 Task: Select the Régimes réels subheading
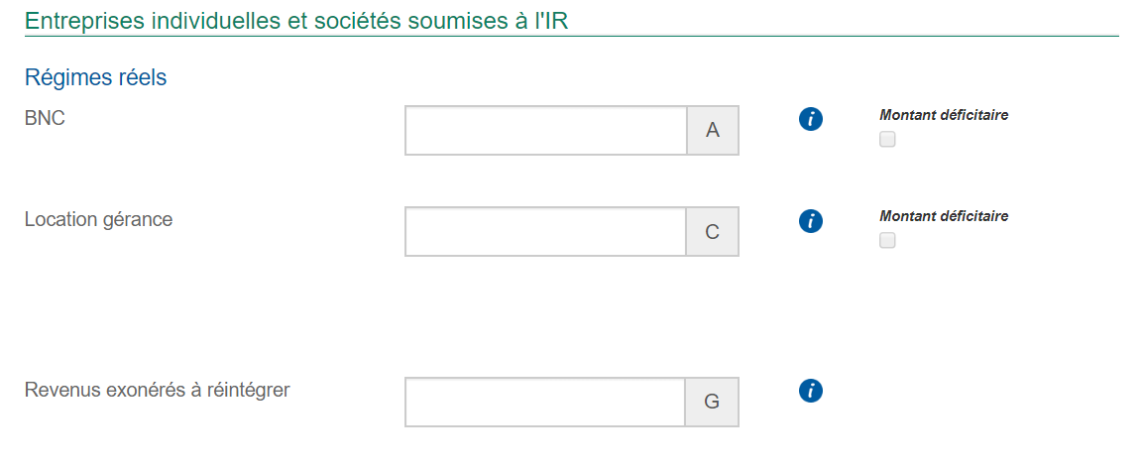tap(95, 77)
